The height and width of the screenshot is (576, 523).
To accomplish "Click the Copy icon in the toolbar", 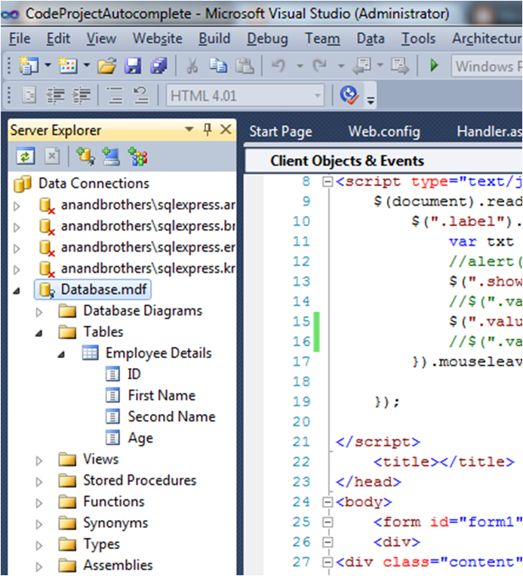I will [218, 66].
